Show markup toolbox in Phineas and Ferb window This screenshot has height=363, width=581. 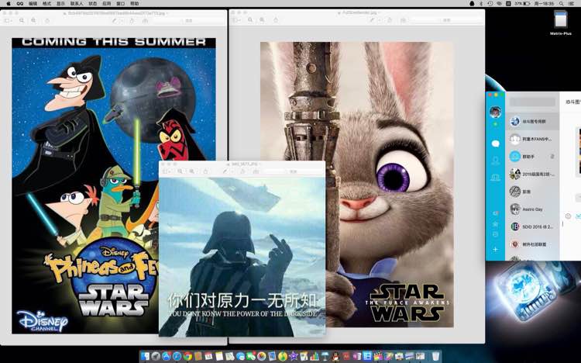pyautogui.click(x=146, y=21)
